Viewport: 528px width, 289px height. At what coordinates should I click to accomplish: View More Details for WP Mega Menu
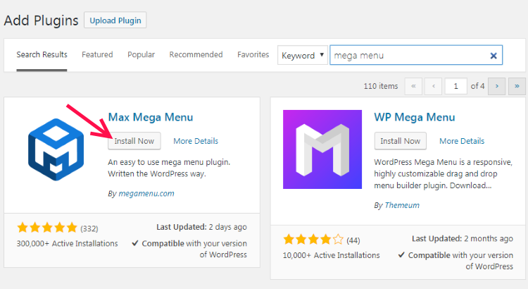click(x=462, y=141)
